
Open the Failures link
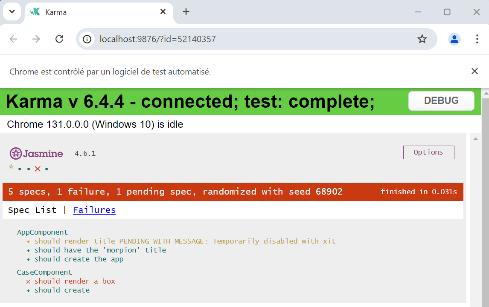coord(94,210)
